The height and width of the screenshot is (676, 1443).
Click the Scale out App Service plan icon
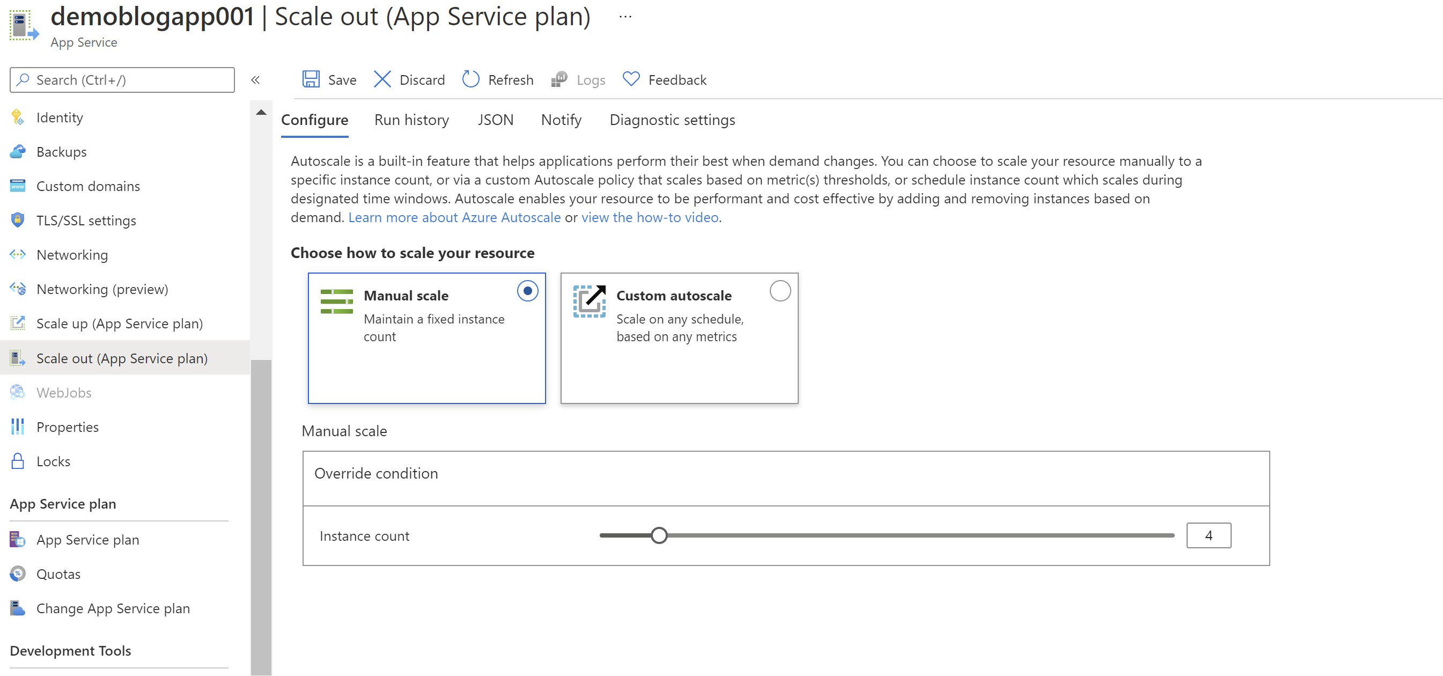pyautogui.click(x=18, y=357)
